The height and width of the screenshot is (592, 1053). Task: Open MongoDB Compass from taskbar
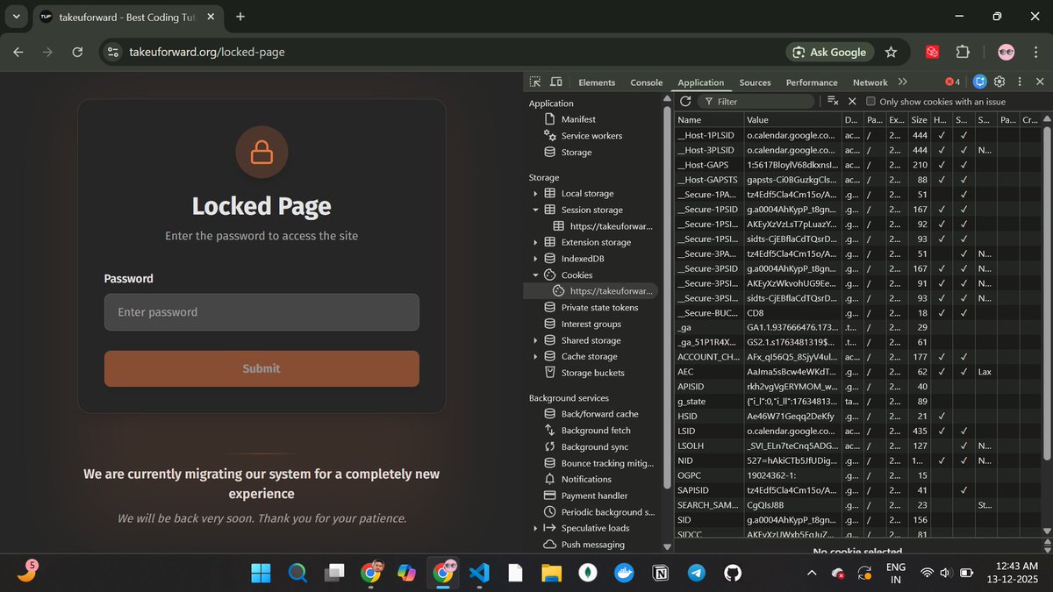click(587, 573)
